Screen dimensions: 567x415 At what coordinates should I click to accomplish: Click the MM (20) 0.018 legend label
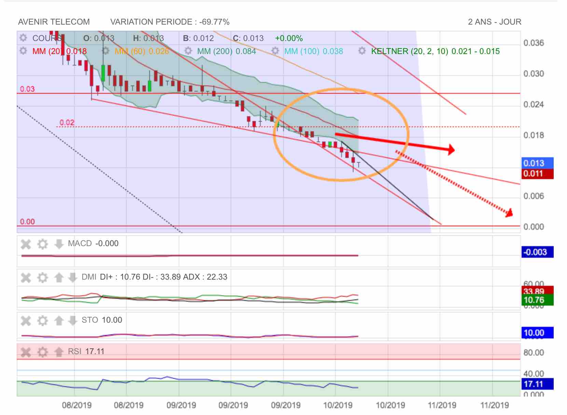59,51
